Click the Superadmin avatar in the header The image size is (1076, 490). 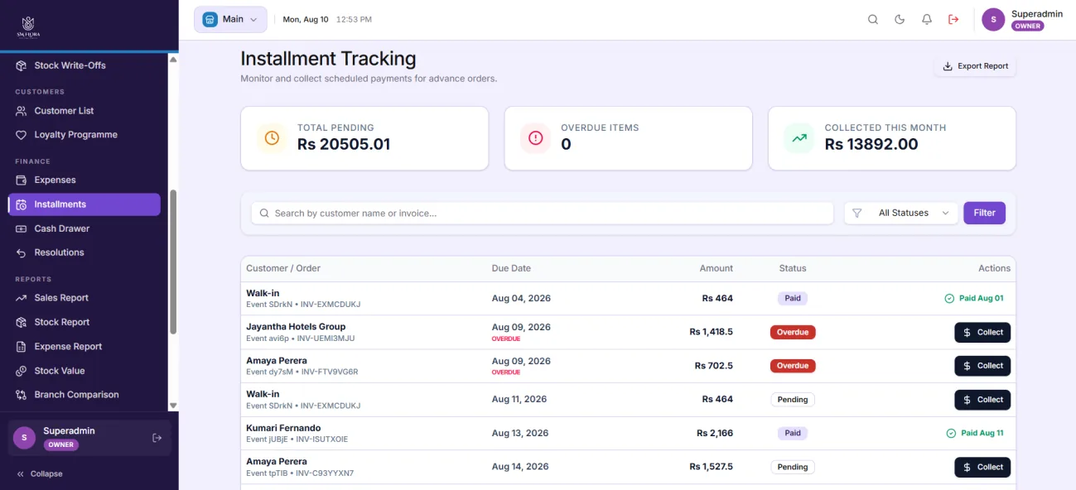(993, 20)
